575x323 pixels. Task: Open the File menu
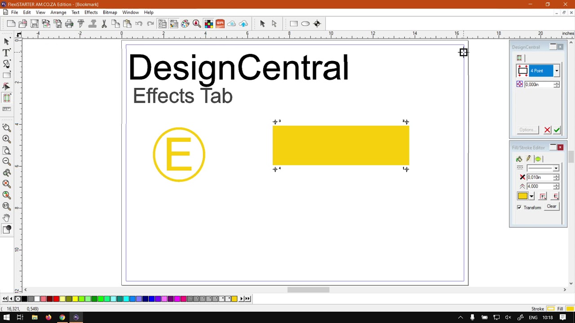14,12
